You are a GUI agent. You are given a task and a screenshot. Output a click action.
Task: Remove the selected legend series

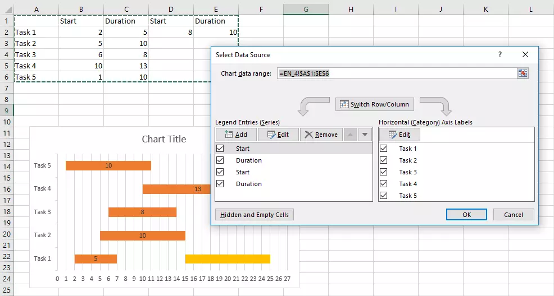pyautogui.click(x=320, y=135)
